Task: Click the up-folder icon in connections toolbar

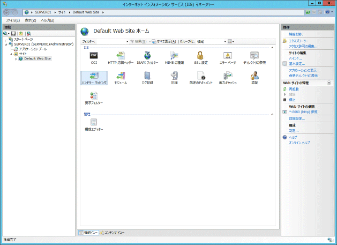Action: 21,34
